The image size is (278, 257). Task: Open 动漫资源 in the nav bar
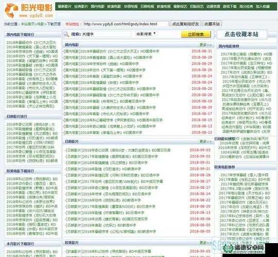[213, 7]
